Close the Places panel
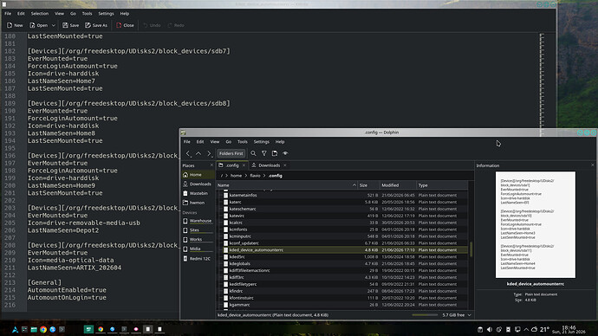 click(211, 165)
